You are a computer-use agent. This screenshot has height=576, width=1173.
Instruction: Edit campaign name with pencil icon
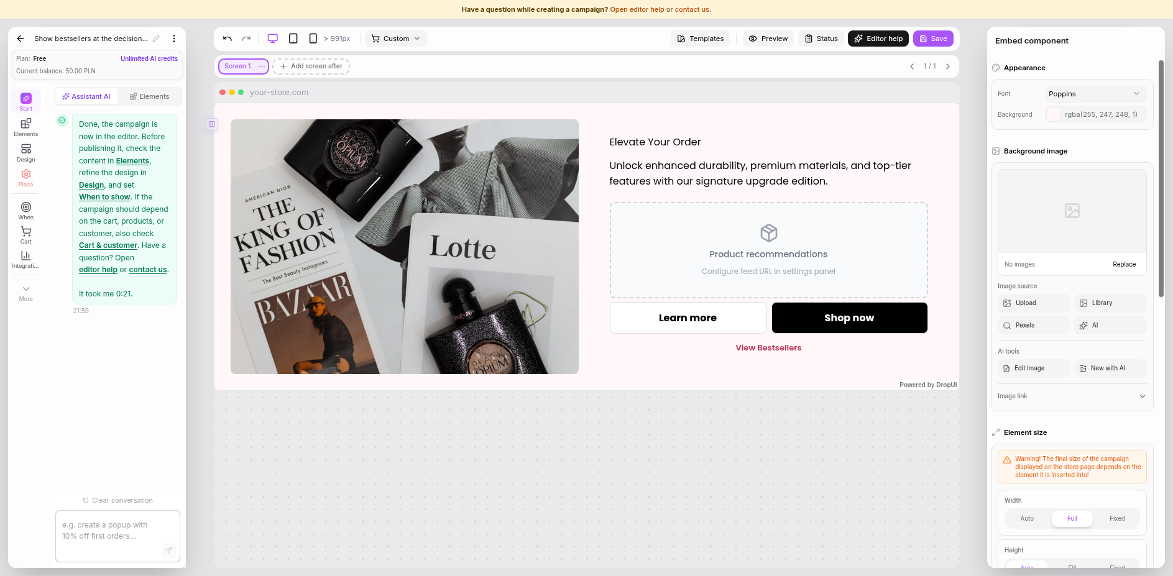pyautogui.click(x=156, y=39)
